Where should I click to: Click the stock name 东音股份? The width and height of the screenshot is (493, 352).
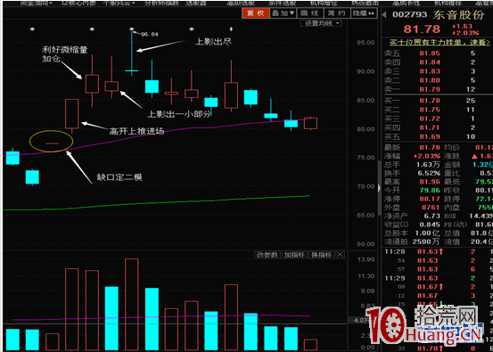[x=459, y=15]
